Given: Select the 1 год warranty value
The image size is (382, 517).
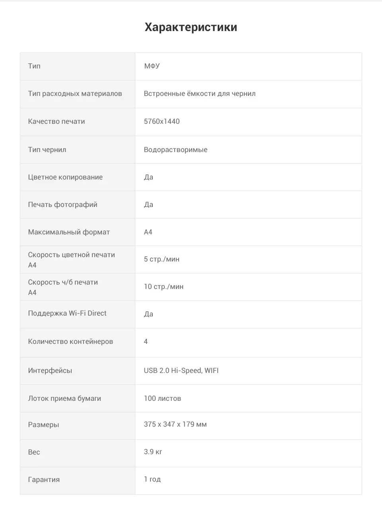Looking at the screenshot, I should [x=152, y=479].
